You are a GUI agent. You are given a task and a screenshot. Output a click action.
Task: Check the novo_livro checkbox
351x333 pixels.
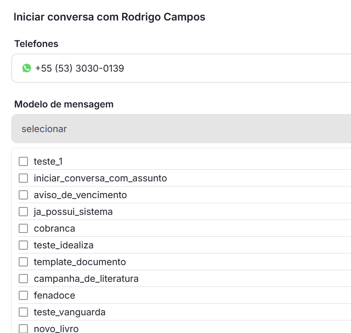(23, 328)
